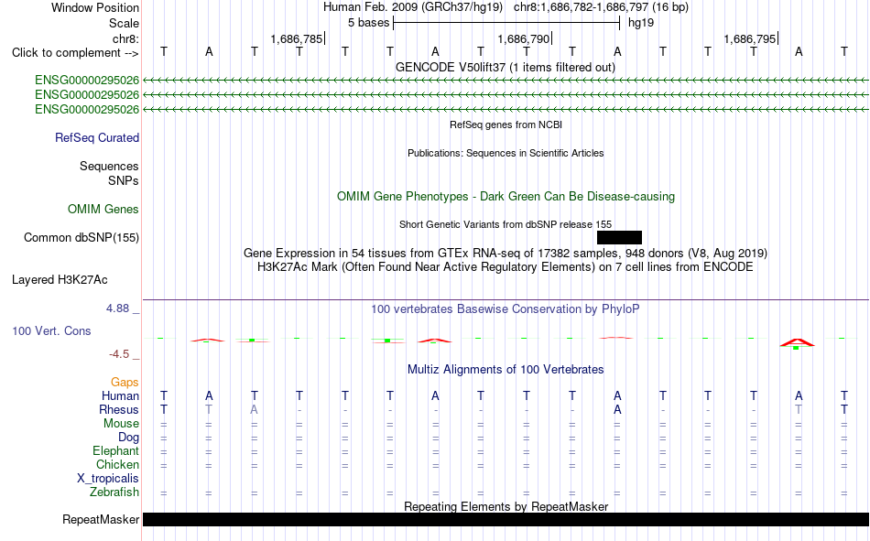The image size is (870, 541).
Task: Click the "Window Position" track label
Action: pos(95,7)
